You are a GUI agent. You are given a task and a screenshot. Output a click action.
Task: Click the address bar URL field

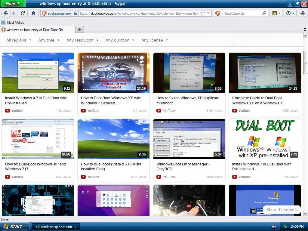[139, 13]
